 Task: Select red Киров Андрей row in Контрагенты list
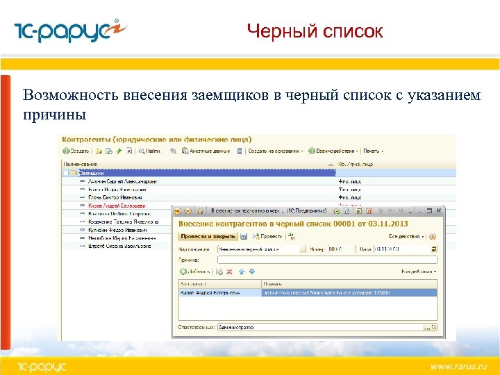pyautogui.click(x=117, y=206)
